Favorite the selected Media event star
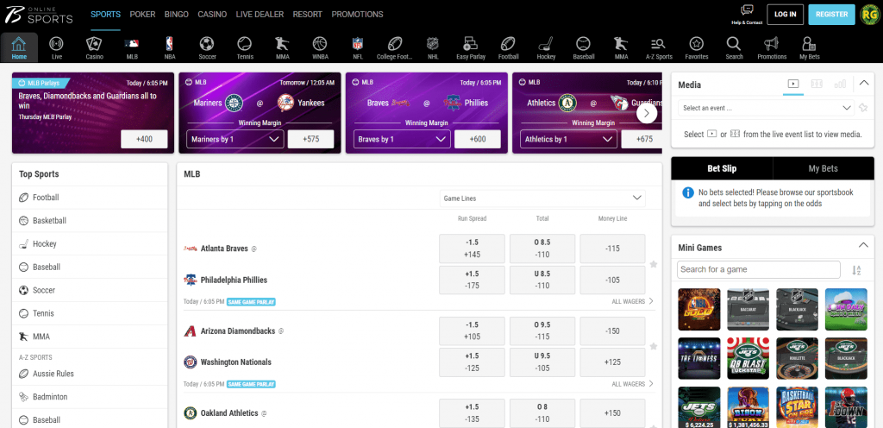Image resolution: width=883 pixels, height=428 pixels. click(x=862, y=108)
